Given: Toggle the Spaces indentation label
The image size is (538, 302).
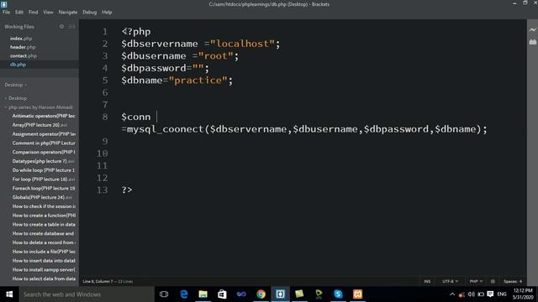Looking at the screenshot, I should tap(510, 282).
